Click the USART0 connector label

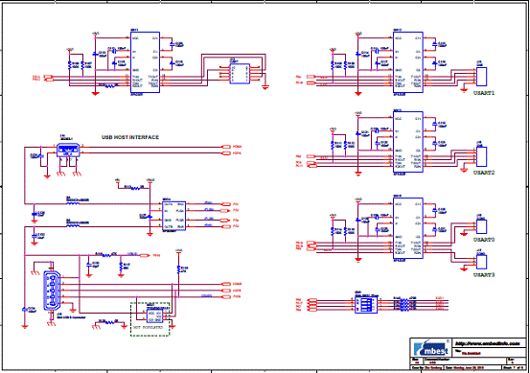coord(484,240)
